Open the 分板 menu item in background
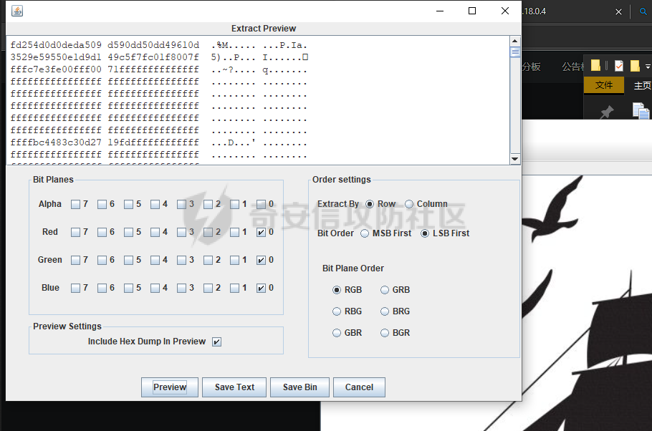This screenshot has height=431, width=652. pos(532,67)
